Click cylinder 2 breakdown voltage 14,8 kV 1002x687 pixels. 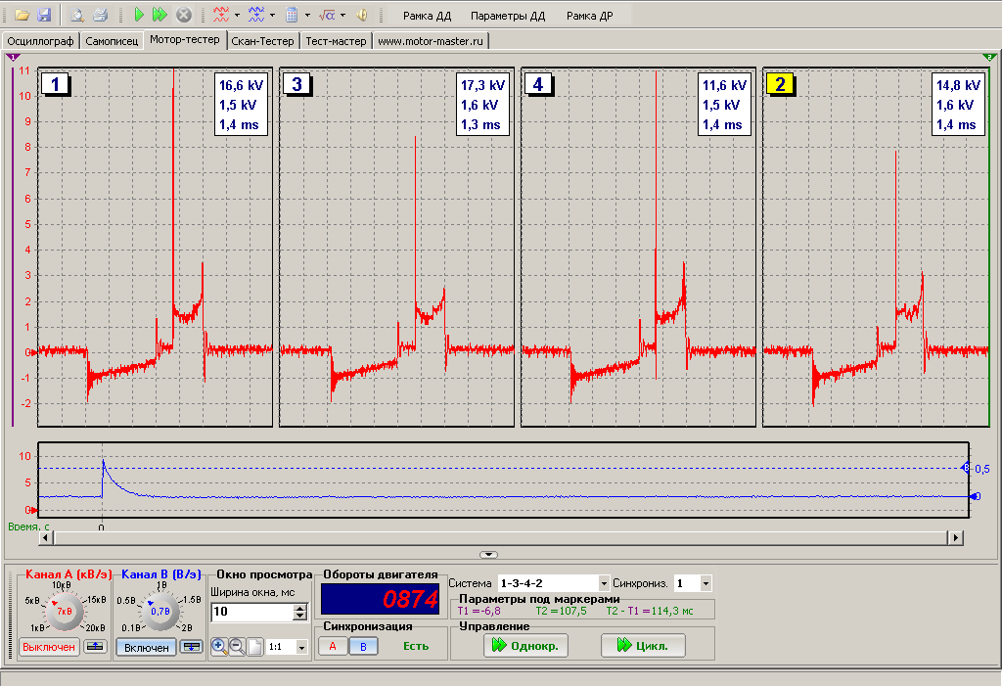pos(958,85)
